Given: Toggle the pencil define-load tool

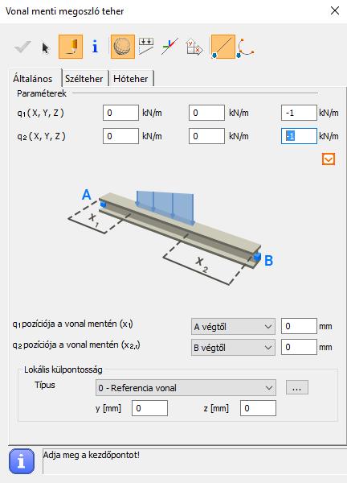Looking at the screenshot, I should point(71,47).
